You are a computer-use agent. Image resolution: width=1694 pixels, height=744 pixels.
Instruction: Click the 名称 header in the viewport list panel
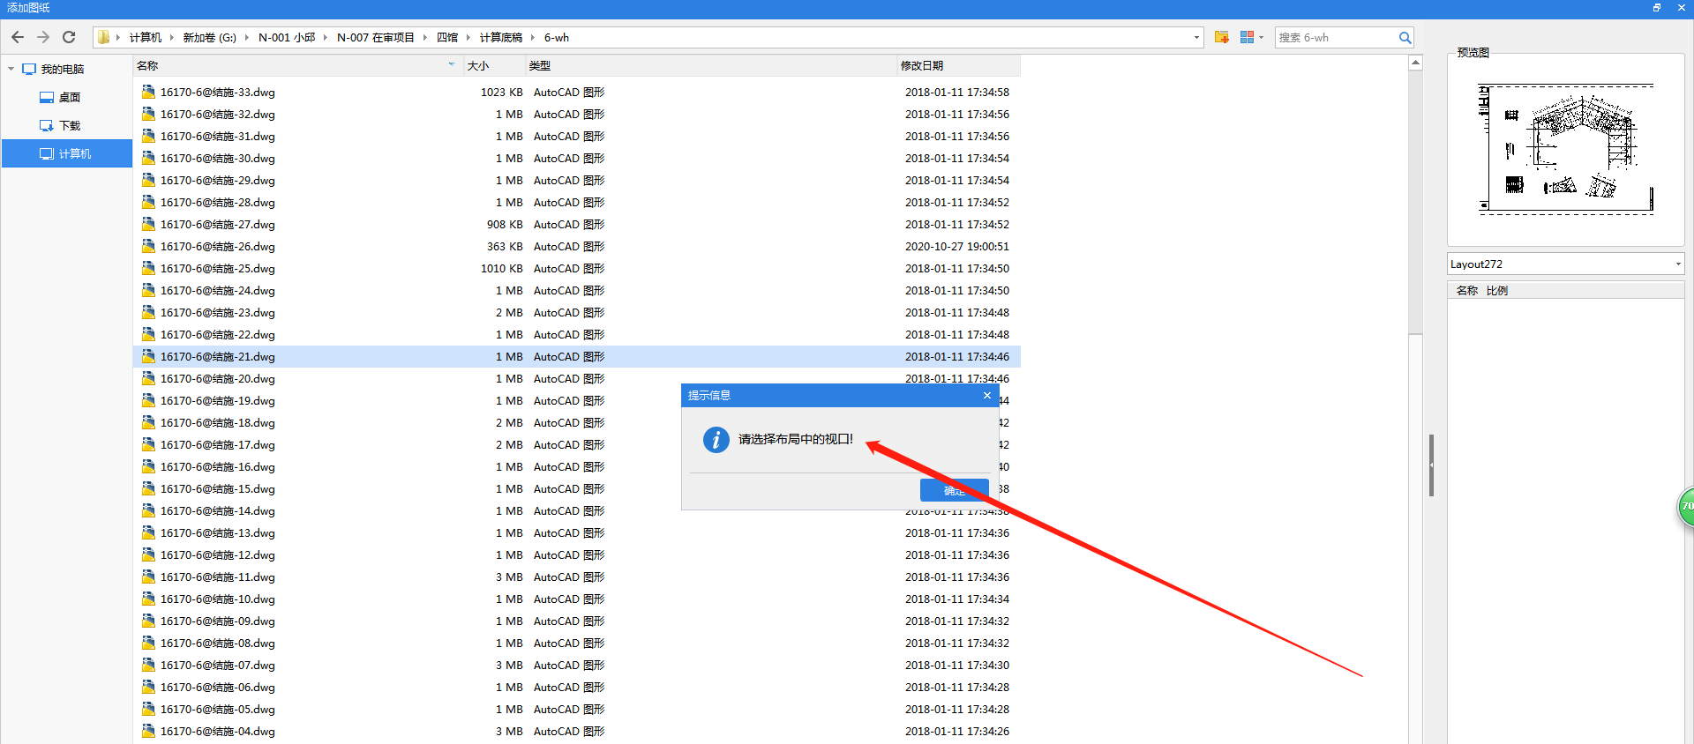click(1466, 290)
